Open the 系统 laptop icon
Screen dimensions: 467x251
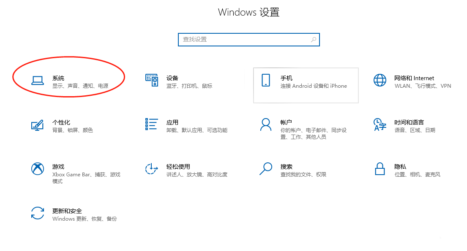38,81
